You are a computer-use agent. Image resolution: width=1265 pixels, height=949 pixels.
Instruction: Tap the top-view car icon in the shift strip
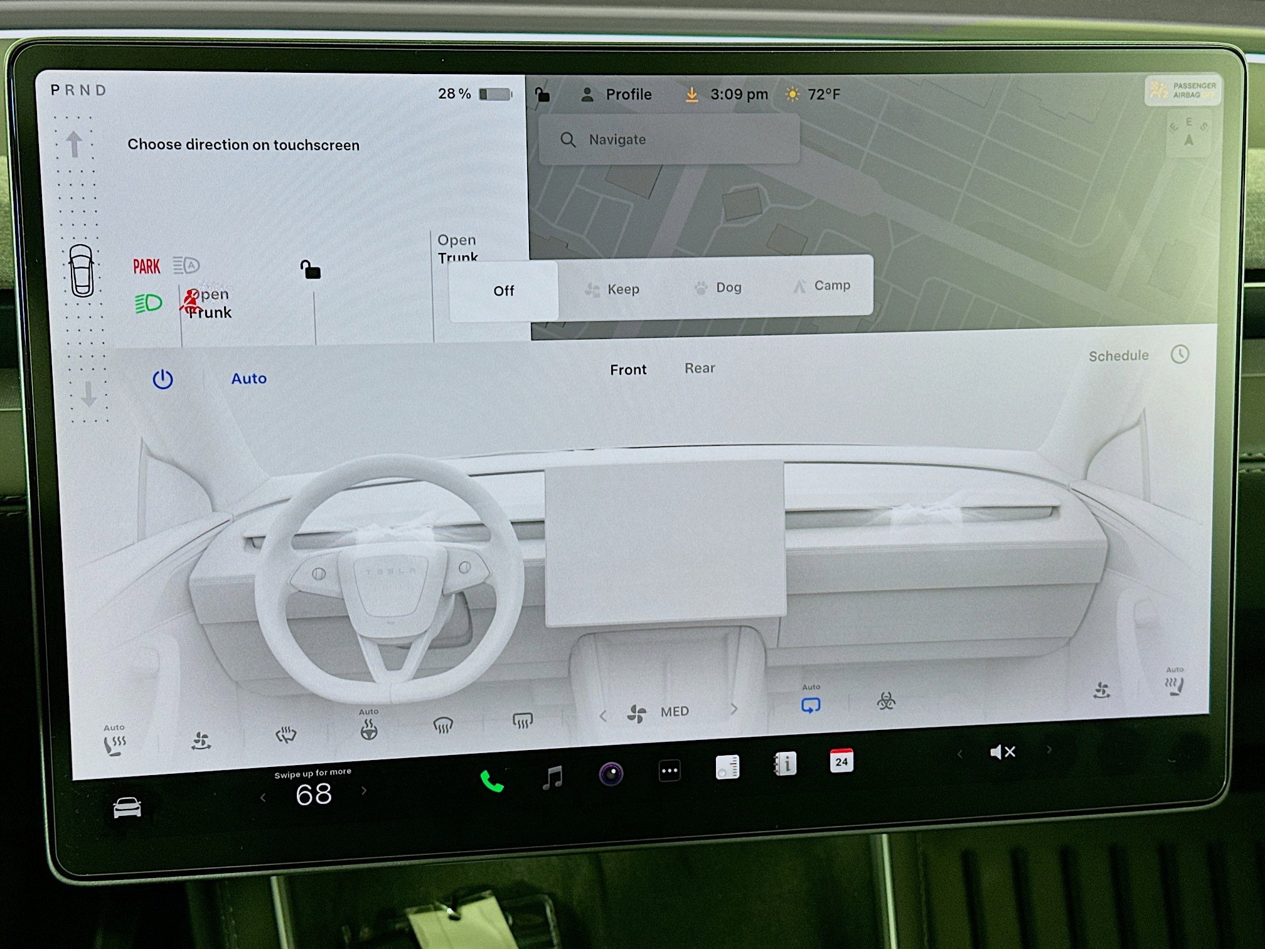coord(82,271)
